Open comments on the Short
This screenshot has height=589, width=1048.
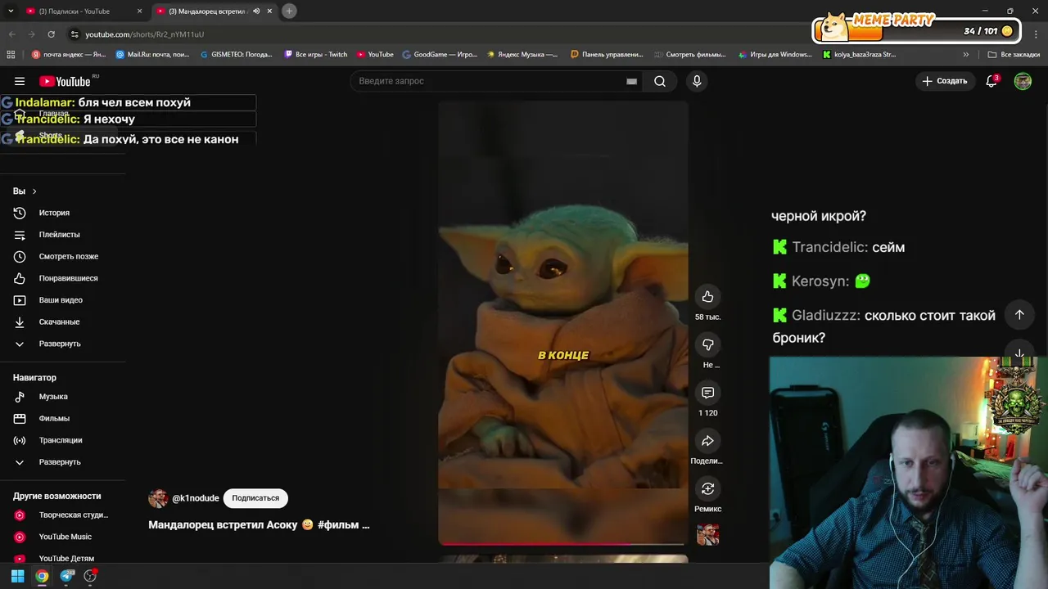707,393
